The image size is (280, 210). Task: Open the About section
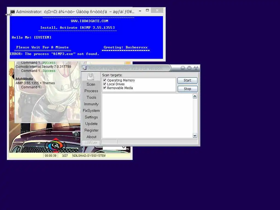(91, 137)
